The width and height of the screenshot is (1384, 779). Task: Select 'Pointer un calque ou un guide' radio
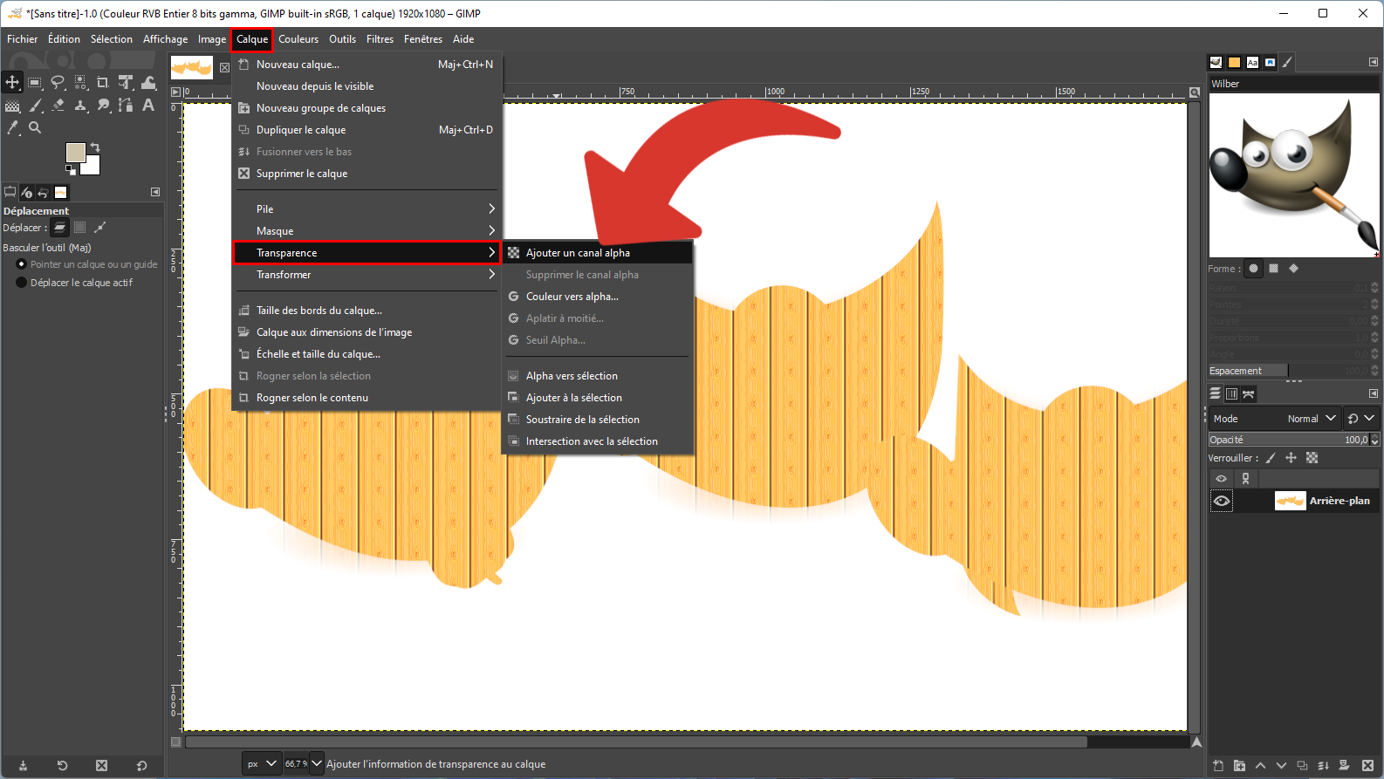click(x=22, y=264)
